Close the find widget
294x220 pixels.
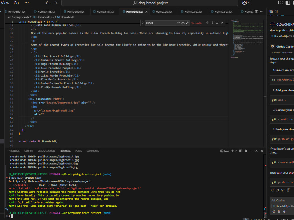(x=222, y=23)
